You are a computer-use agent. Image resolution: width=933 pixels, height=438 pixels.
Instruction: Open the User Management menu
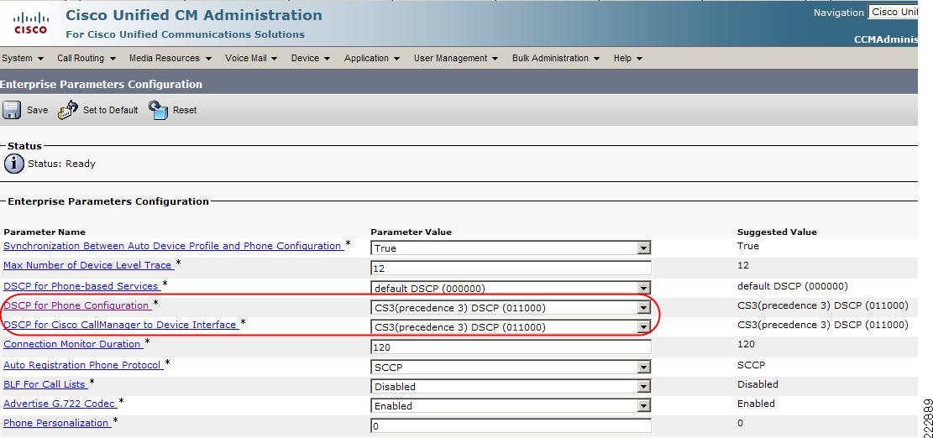(456, 58)
